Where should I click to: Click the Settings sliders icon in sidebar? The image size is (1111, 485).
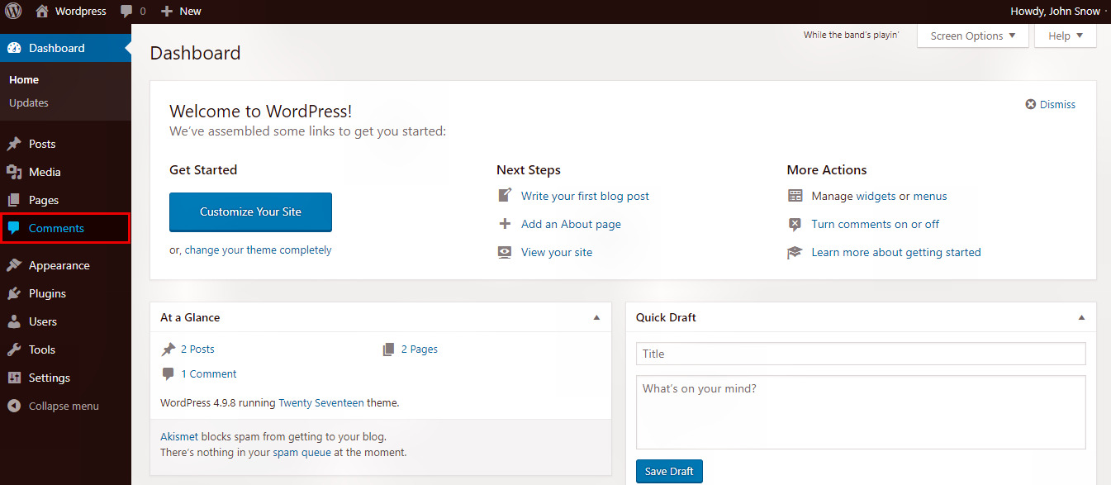point(14,378)
